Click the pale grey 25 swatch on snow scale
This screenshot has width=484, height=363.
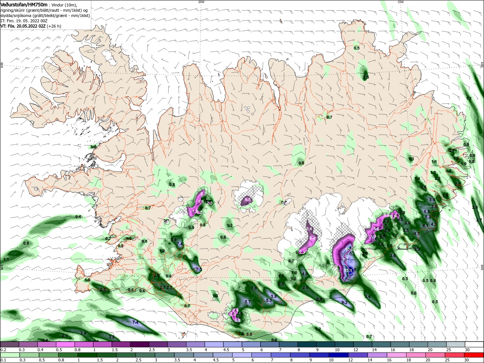point(456,344)
